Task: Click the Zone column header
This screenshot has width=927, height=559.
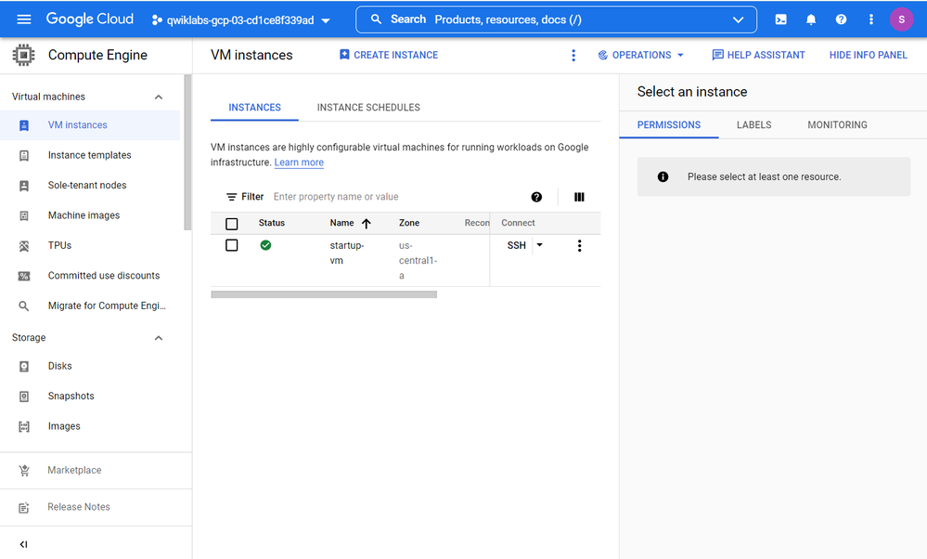Action: (x=409, y=223)
